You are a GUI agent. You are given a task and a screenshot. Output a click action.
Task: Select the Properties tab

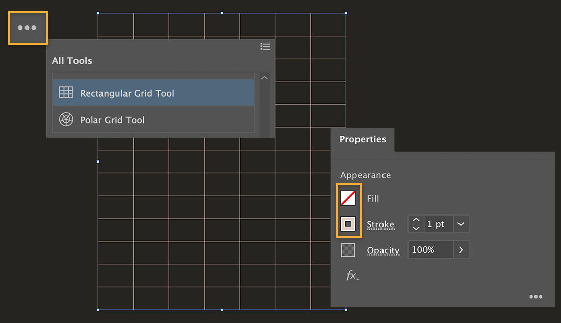(363, 139)
